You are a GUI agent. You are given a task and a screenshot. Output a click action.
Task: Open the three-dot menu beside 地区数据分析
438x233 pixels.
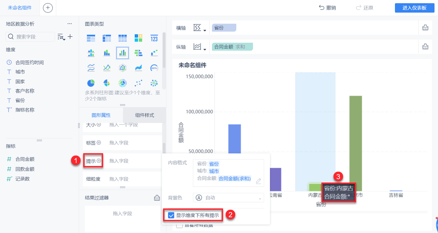point(69,24)
